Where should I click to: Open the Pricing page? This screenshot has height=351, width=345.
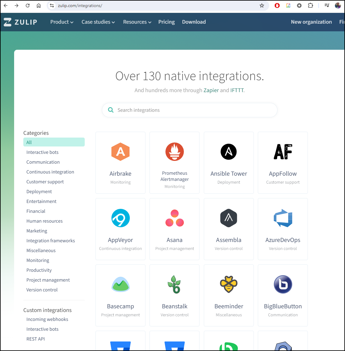click(166, 22)
